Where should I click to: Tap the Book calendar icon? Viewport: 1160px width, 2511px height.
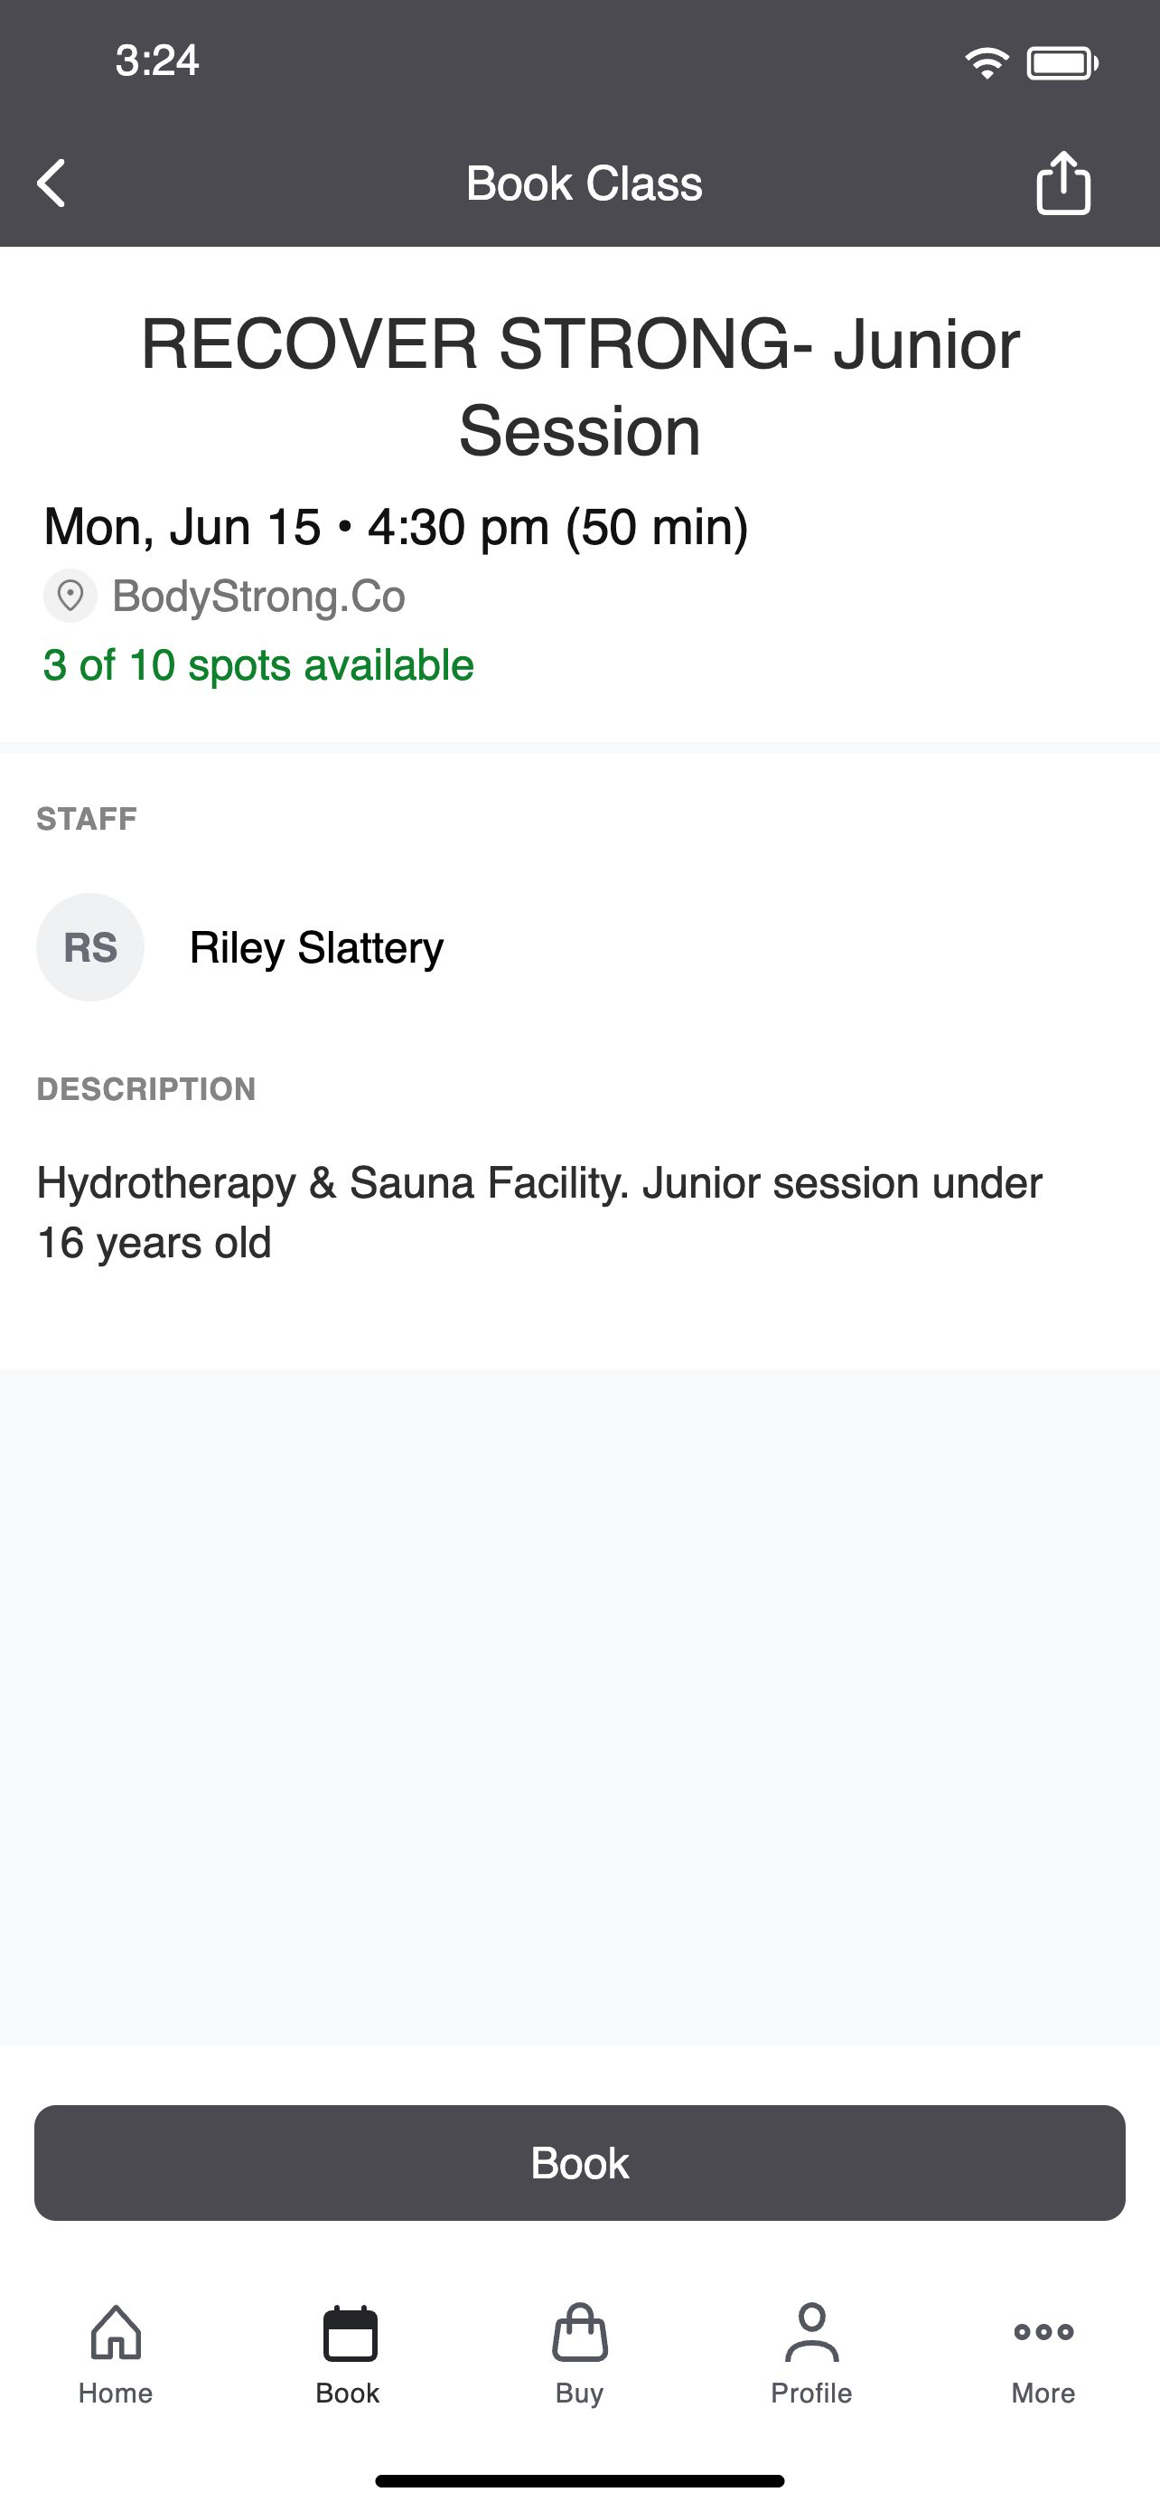350,2333
